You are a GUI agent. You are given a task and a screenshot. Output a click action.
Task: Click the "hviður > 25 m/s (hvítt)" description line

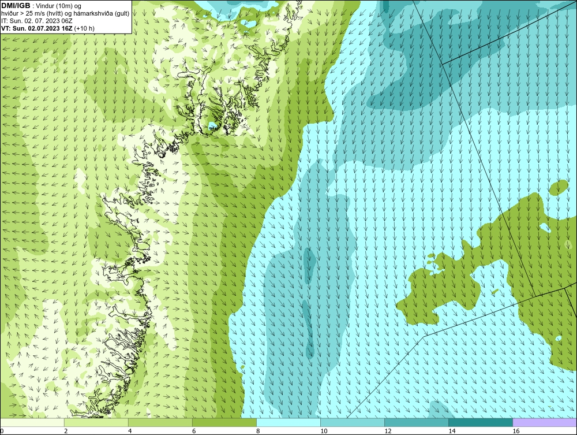click(x=65, y=14)
